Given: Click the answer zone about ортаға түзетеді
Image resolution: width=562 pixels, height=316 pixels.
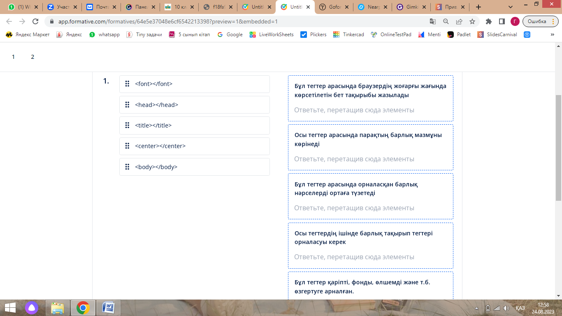Looking at the screenshot, I should (x=371, y=196).
